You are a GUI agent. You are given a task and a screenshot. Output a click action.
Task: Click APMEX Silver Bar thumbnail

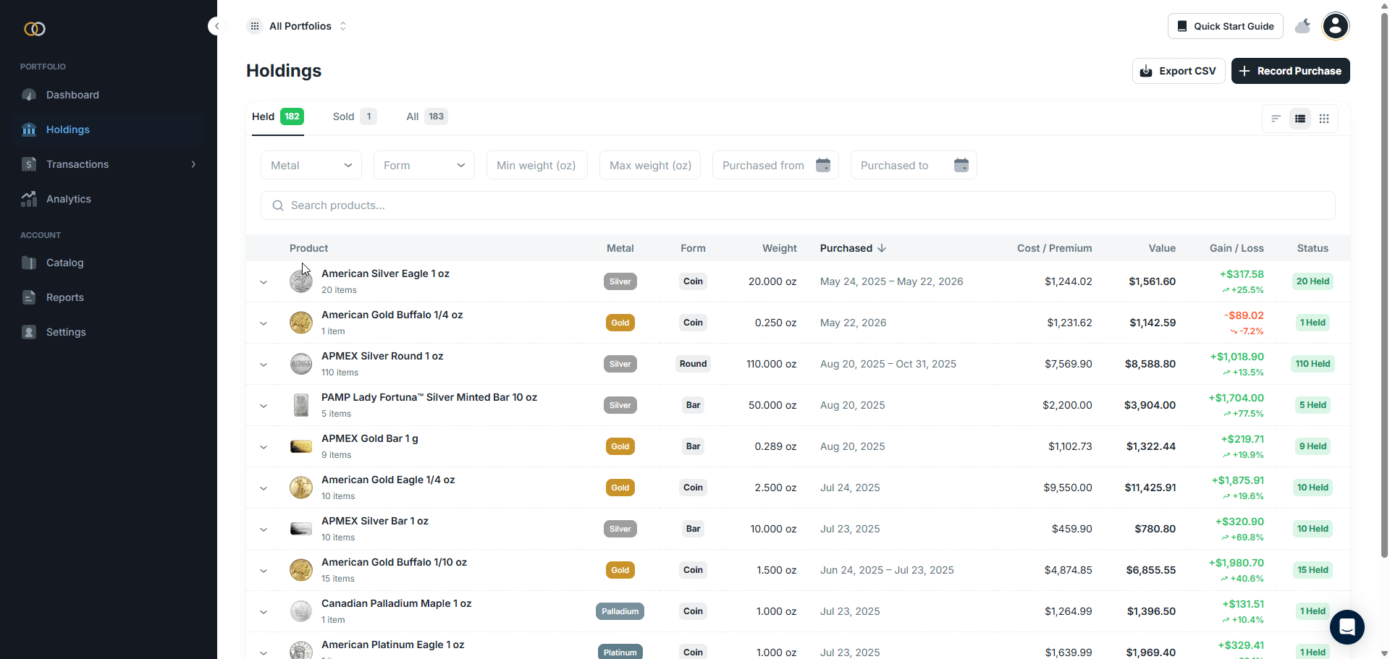pos(301,529)
